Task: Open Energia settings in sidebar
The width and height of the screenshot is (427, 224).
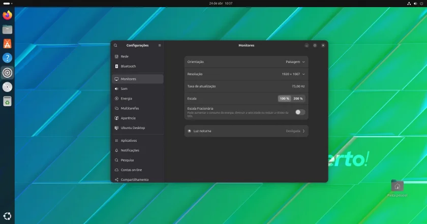Action: (138, 99)
